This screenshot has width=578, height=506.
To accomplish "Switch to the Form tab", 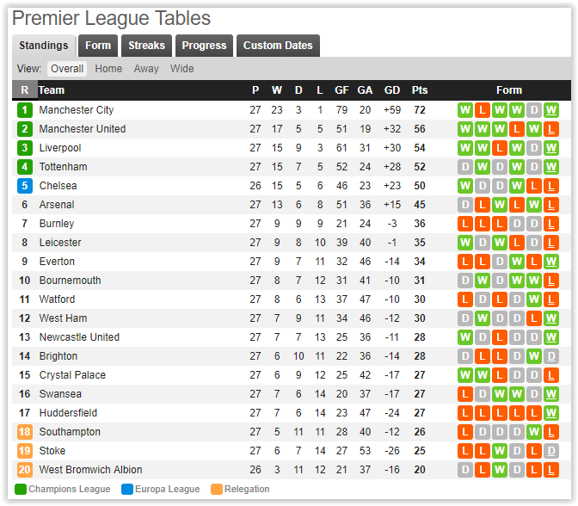I will point(98,46).
